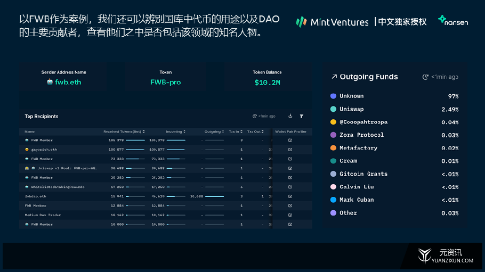Sort by Outgoing column
The width and height of the screenshot is (485, 272).
pos(214,131)
